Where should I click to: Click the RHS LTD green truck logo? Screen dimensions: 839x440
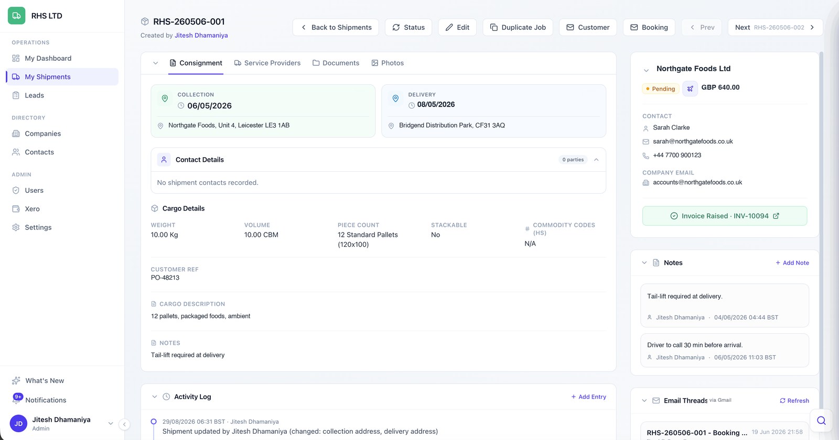16,16
